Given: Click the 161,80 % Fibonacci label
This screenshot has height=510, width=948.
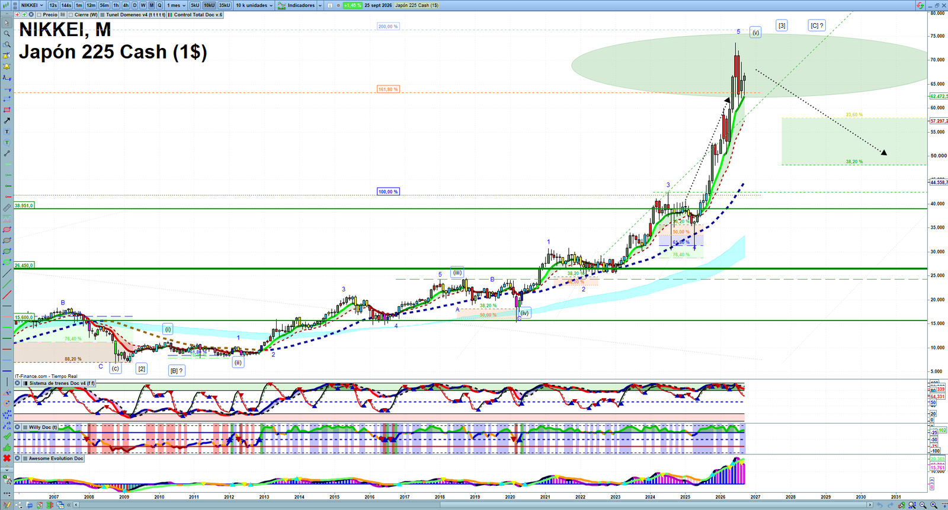Looking at the screenshot, I should pos(388,89).
